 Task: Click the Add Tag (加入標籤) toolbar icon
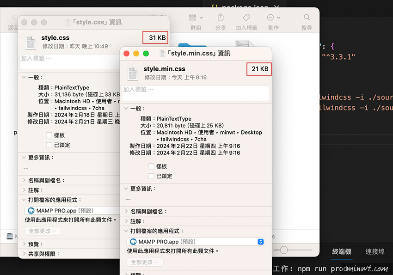246,17
